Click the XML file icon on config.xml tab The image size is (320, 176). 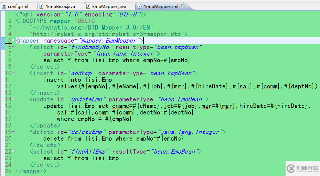(4, 6)
